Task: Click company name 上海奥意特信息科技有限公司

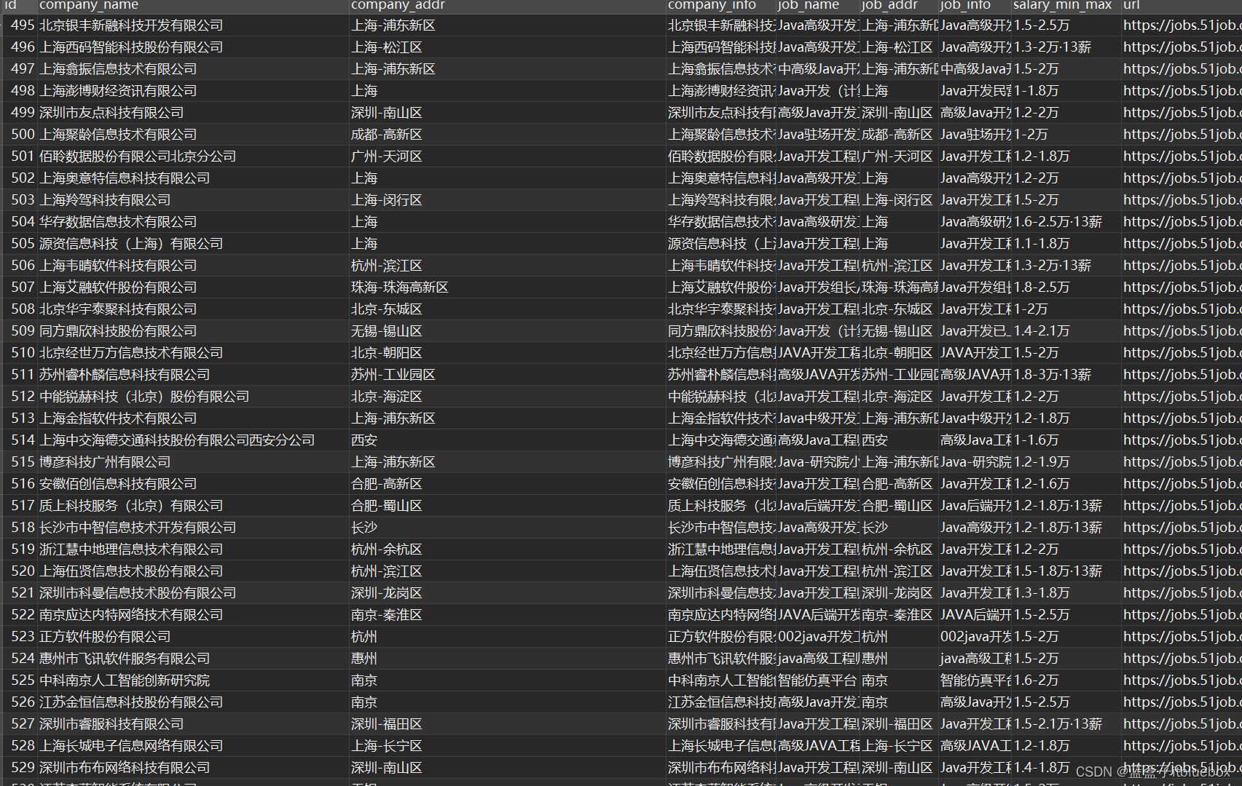Action: point(125,178)
